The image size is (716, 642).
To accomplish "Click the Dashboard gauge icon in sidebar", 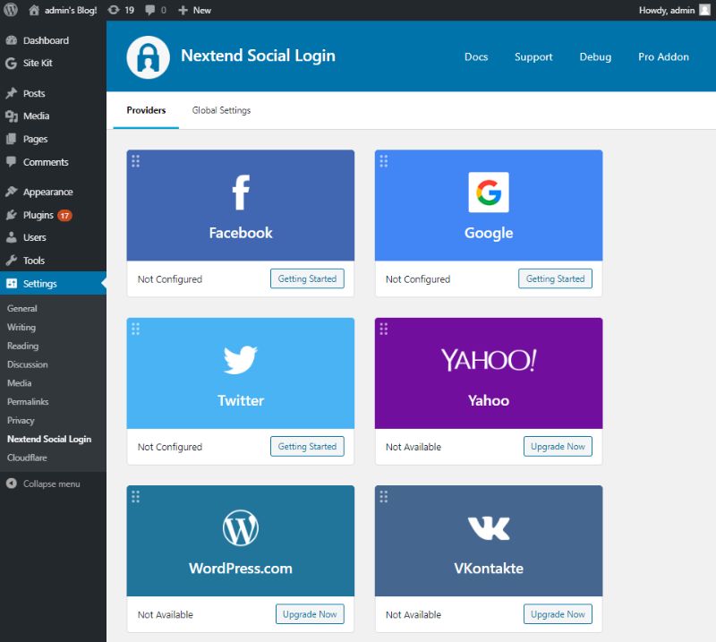I will click(x=12, y=40).
